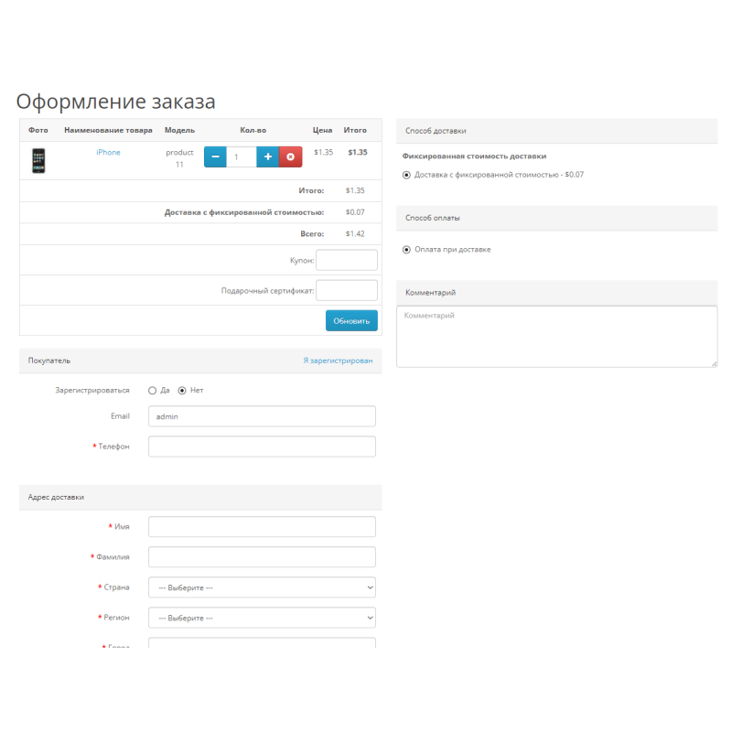Expand the 'Страна' country dropdown
732x732 pixels.
tap(262, 587)
